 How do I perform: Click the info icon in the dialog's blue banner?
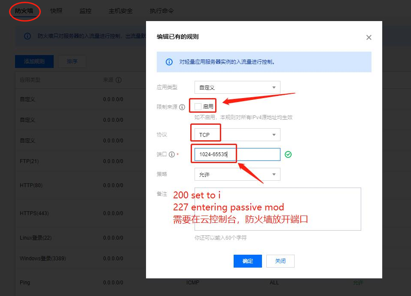pyautogui.click(x=169, y=62)
